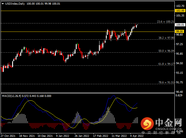Select the USDIndex,Daily chart title text
The image size is (186, 138).
coord(15,4)
